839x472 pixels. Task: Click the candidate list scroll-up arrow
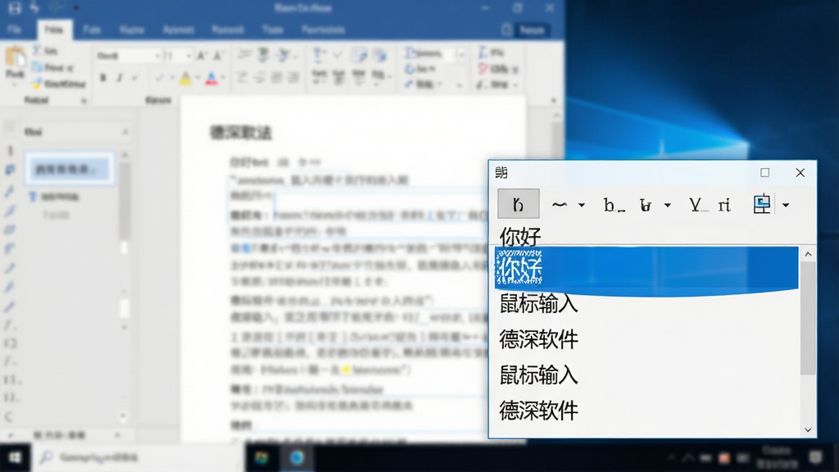click(x=808, y=254)
